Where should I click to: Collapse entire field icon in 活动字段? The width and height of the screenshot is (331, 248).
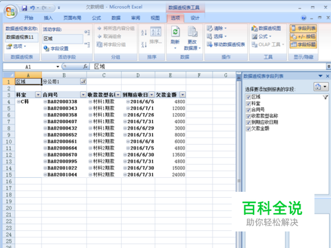(x=87, y=44)
